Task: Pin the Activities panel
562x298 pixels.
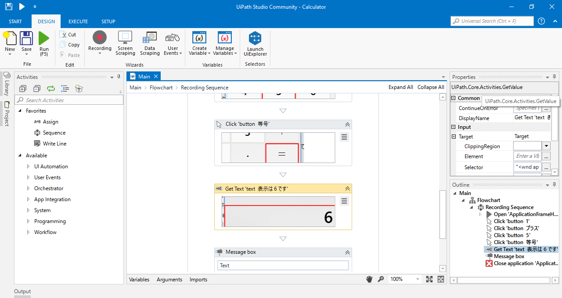Action: pos(119,77)
